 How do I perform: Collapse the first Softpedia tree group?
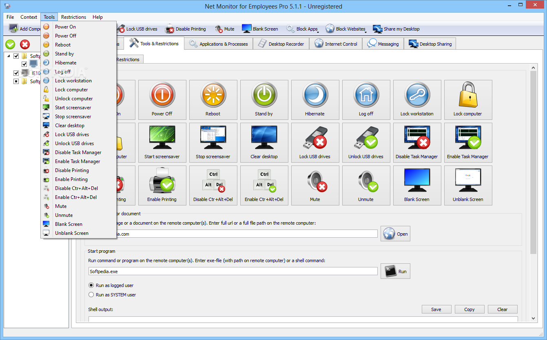(9, 56)
